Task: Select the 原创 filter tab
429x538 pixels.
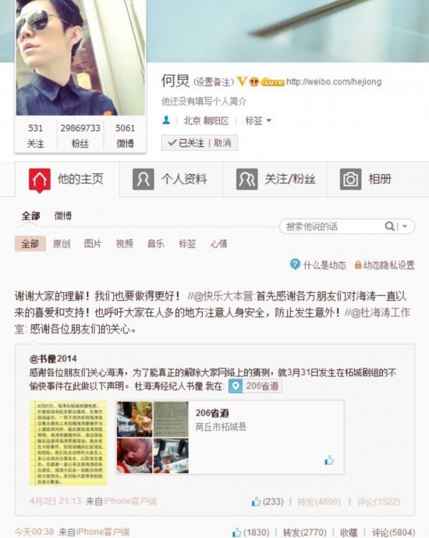Action: click(62, 244)
